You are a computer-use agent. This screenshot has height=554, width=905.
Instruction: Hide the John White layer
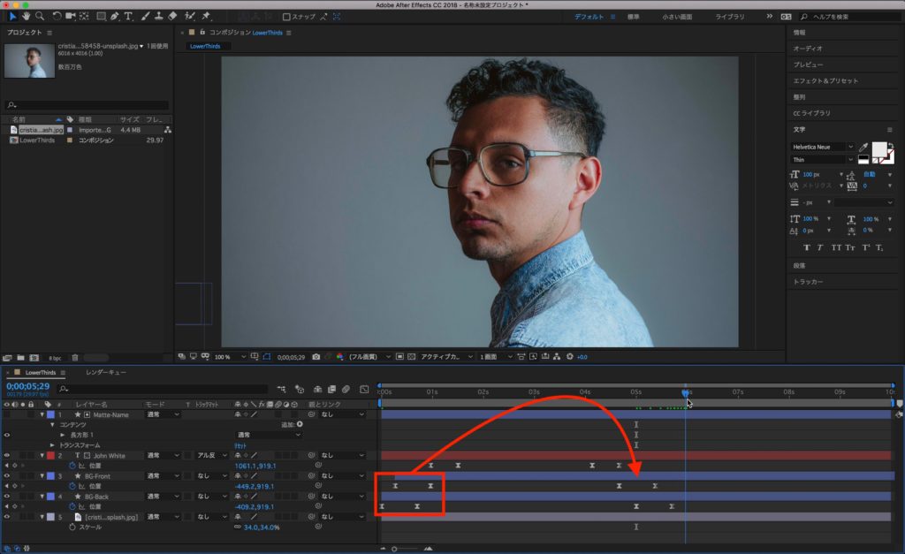coord(7,456)
